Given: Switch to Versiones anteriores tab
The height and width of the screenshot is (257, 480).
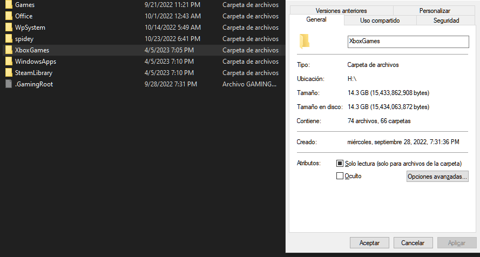Looking at the screenshot, I should point(341,11).
